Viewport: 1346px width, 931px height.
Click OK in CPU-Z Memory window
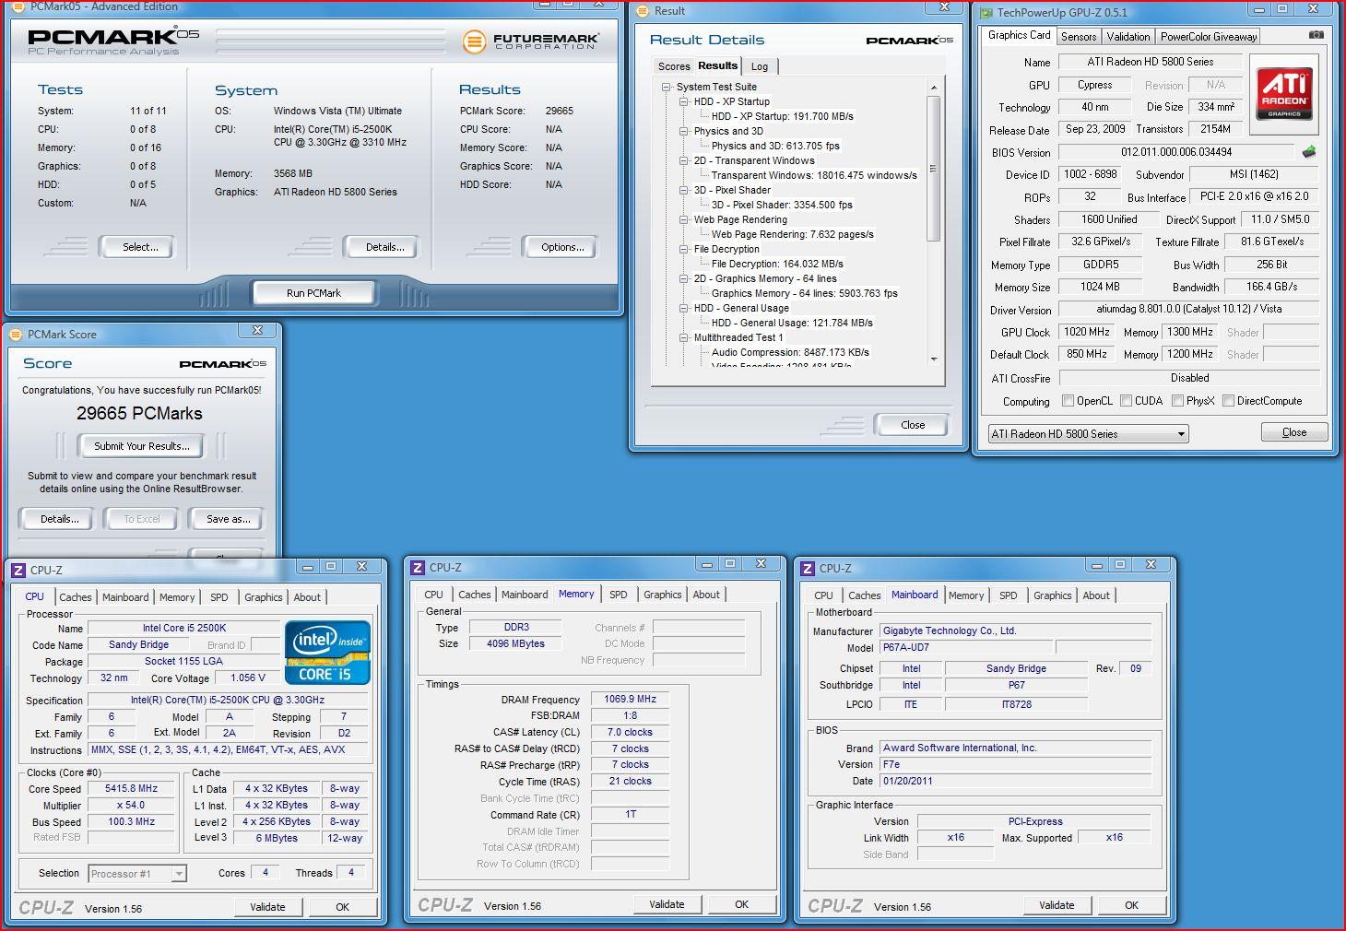(x=741, y=905)
